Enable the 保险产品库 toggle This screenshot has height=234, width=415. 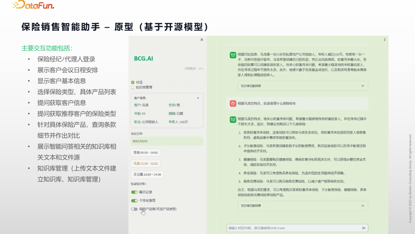135,209
